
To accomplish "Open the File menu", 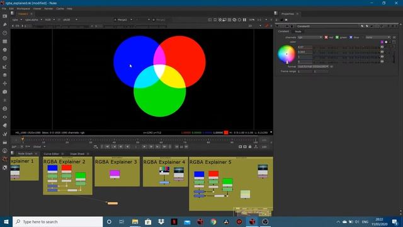I will (x=4, y=8).
